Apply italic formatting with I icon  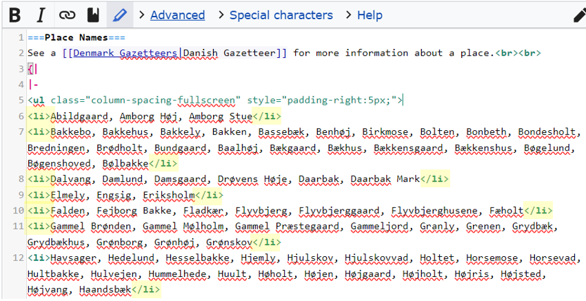coord(41,15)
